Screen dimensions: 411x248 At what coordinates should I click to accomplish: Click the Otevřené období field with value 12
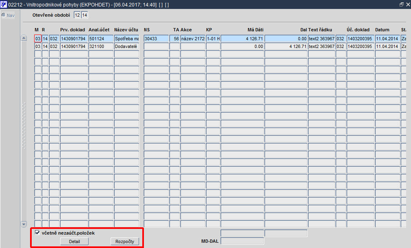click(77, 15)
